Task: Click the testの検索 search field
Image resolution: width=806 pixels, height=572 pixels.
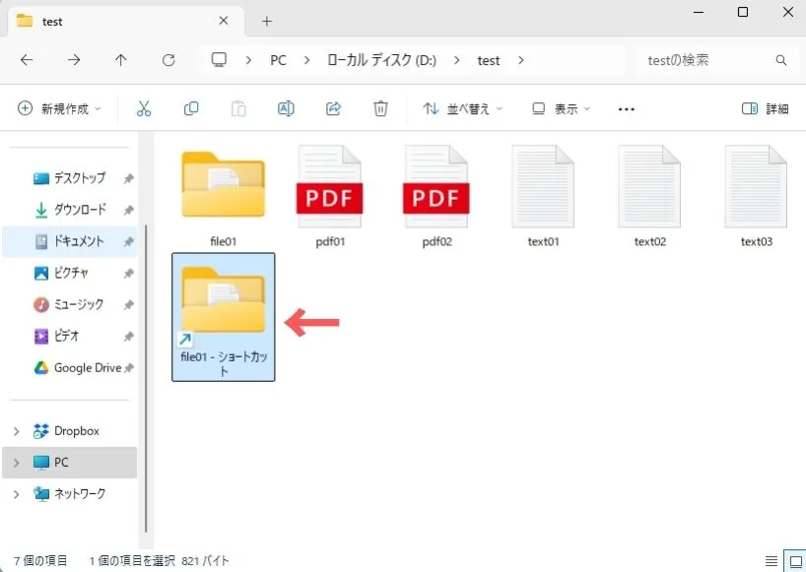Action: 705,60
